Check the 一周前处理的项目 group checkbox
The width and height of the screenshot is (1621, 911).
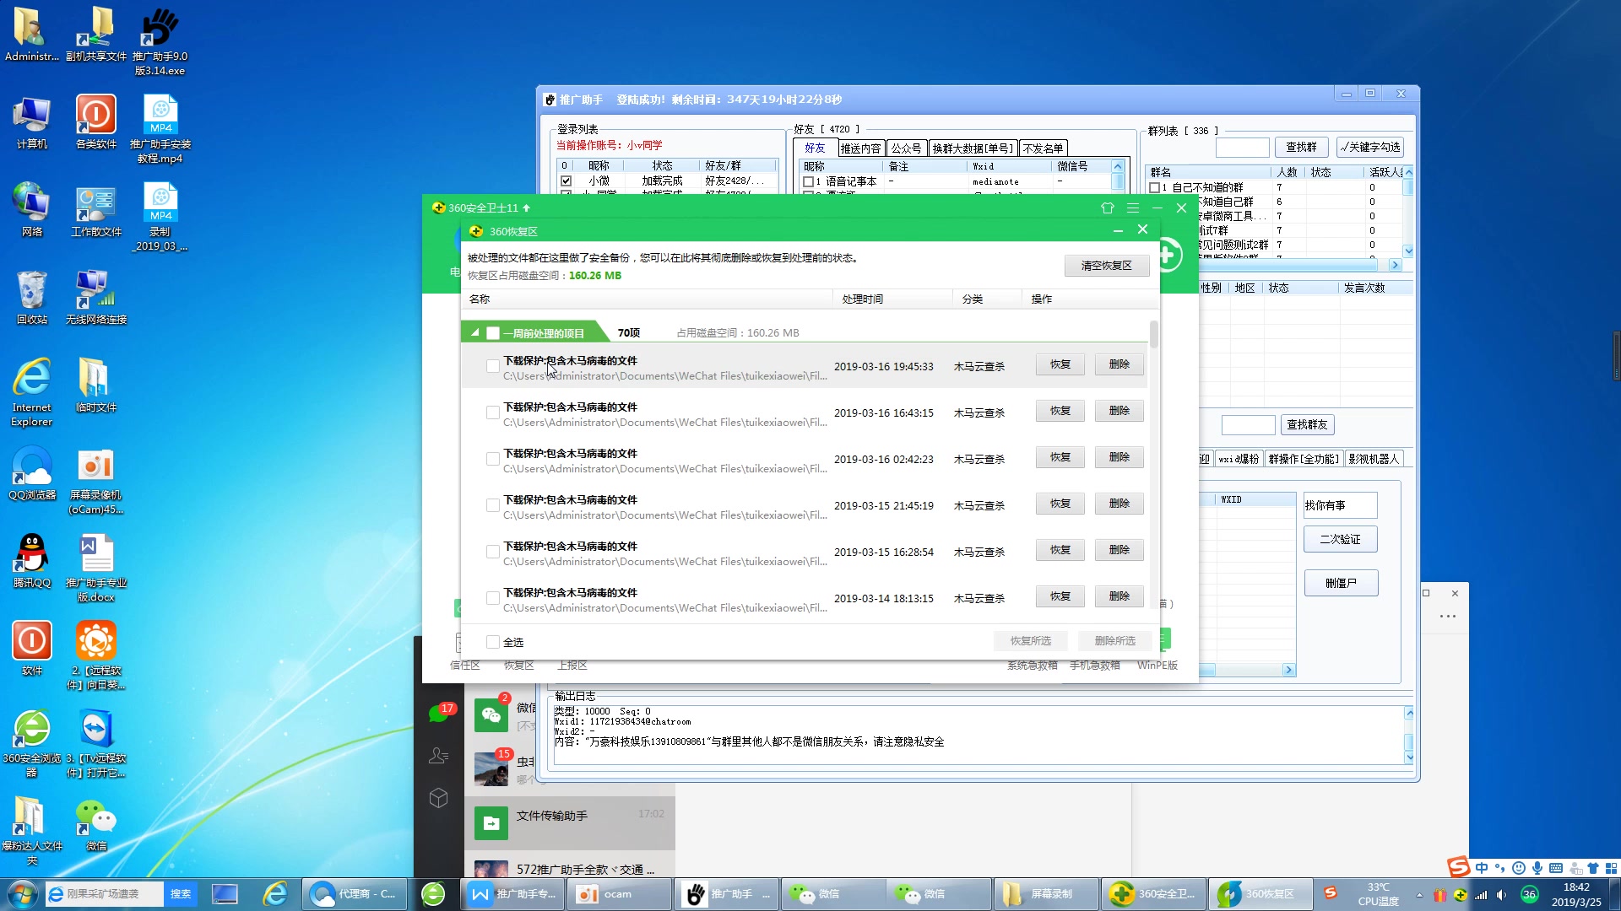point(493,333)
